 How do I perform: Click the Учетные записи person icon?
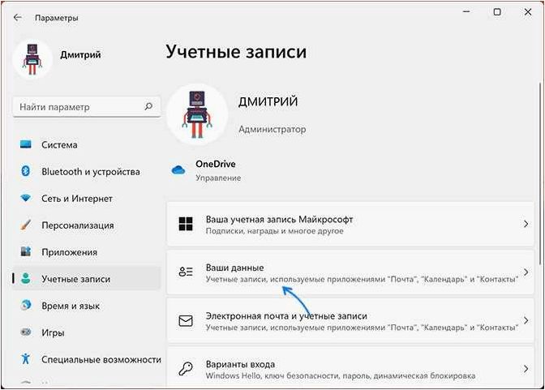click(x=26, y=278)
